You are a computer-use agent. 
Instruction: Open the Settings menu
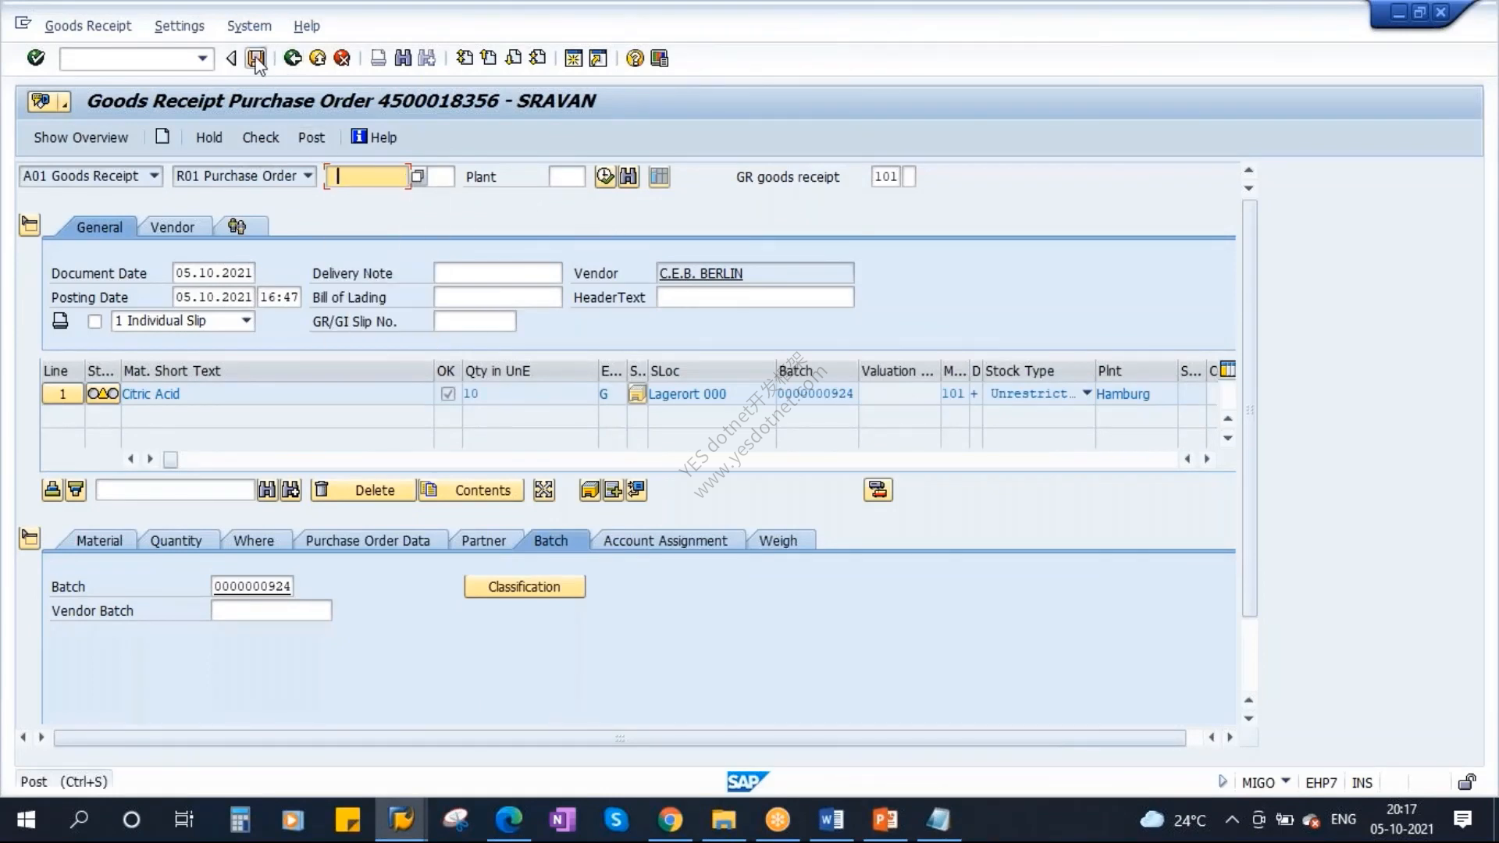coord(179,26)
